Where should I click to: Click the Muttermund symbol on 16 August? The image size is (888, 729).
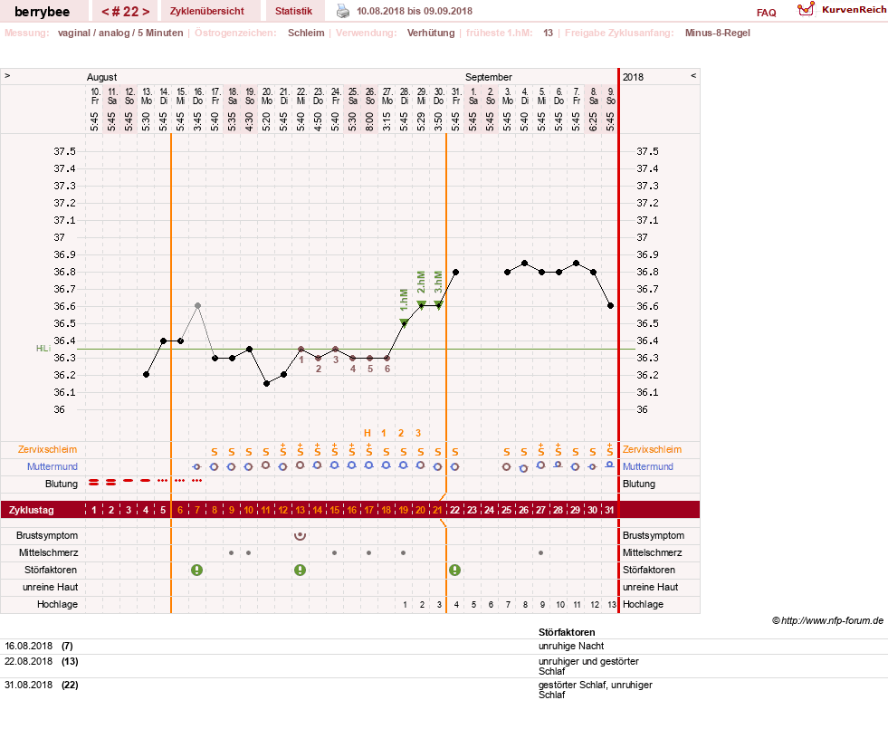pos(197,466)
